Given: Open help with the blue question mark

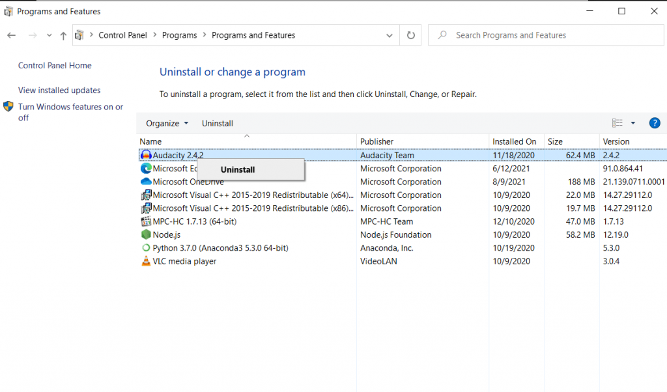Looking at the screenshot, I should coord(654,123).
